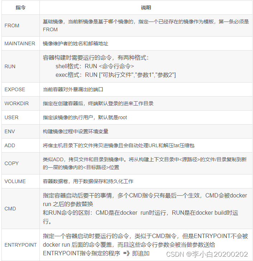Click the line ENTRYPOINT指令指定的程序 =》即追加
This screenshot has width=253, height=261.
96,253
